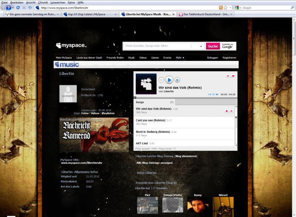Image resolution: width=296 pixels, height=217 pixels.
Task: Click the song progress bar under the player
Action: 185,98
